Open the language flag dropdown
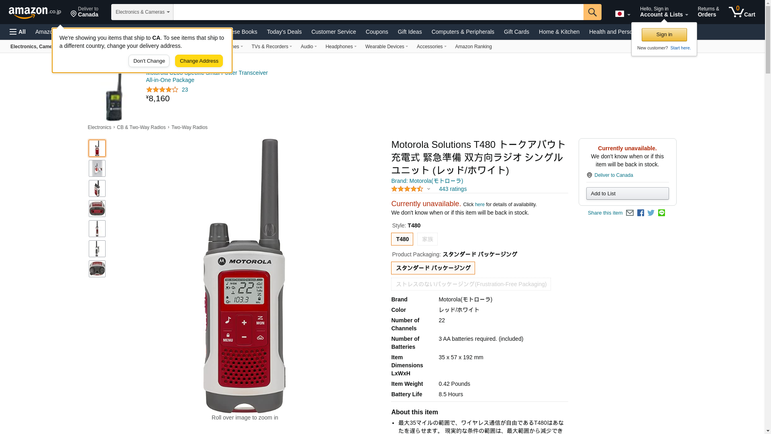This screenshot has height=434, width=771. click(622, 14)
